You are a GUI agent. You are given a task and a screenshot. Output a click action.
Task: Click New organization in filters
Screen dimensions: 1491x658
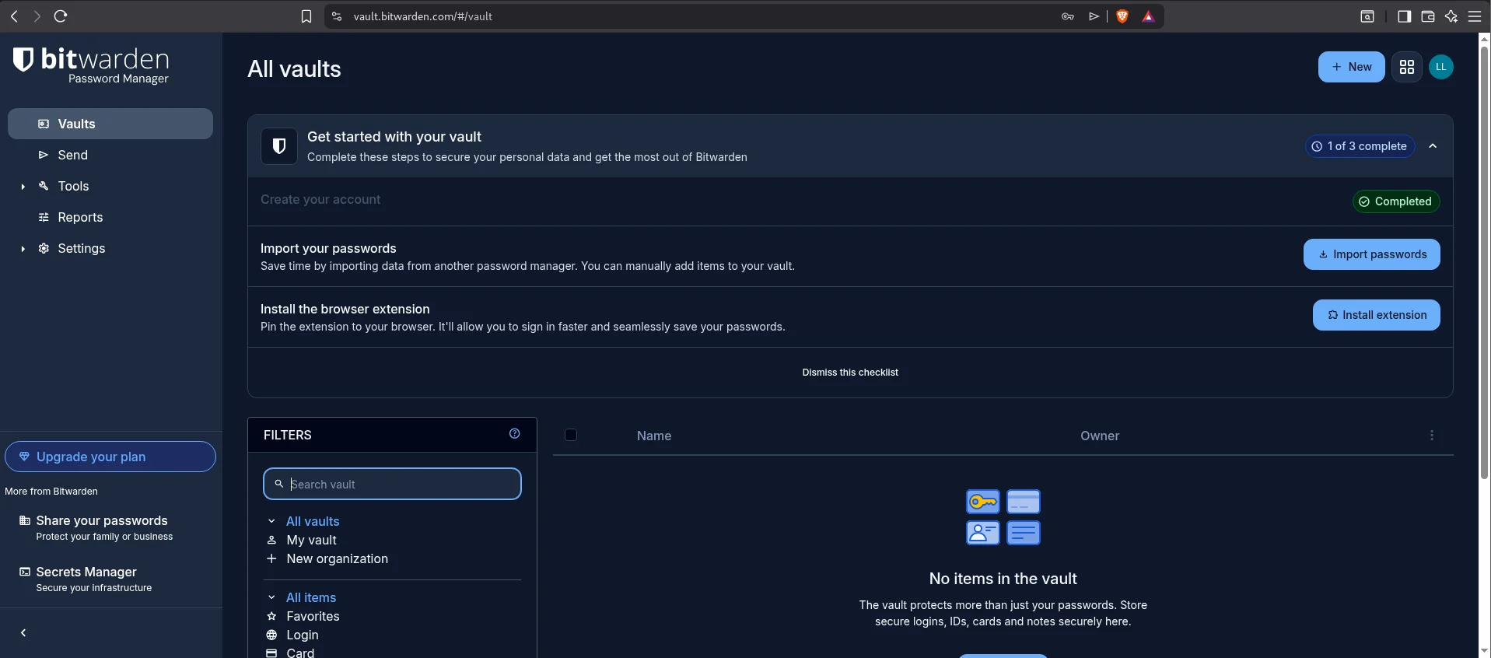point(337,558)
